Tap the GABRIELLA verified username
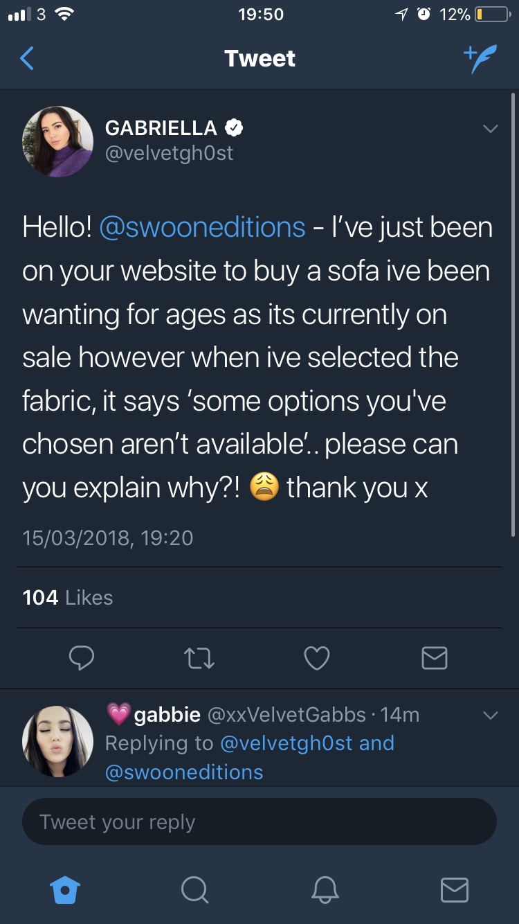This screenshot has width=519, height=924. tap(161, 128)
